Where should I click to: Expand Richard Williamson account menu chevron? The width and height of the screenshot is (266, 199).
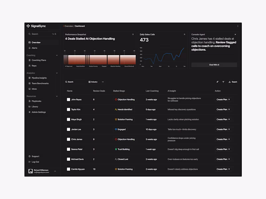[x=55, y=171]
